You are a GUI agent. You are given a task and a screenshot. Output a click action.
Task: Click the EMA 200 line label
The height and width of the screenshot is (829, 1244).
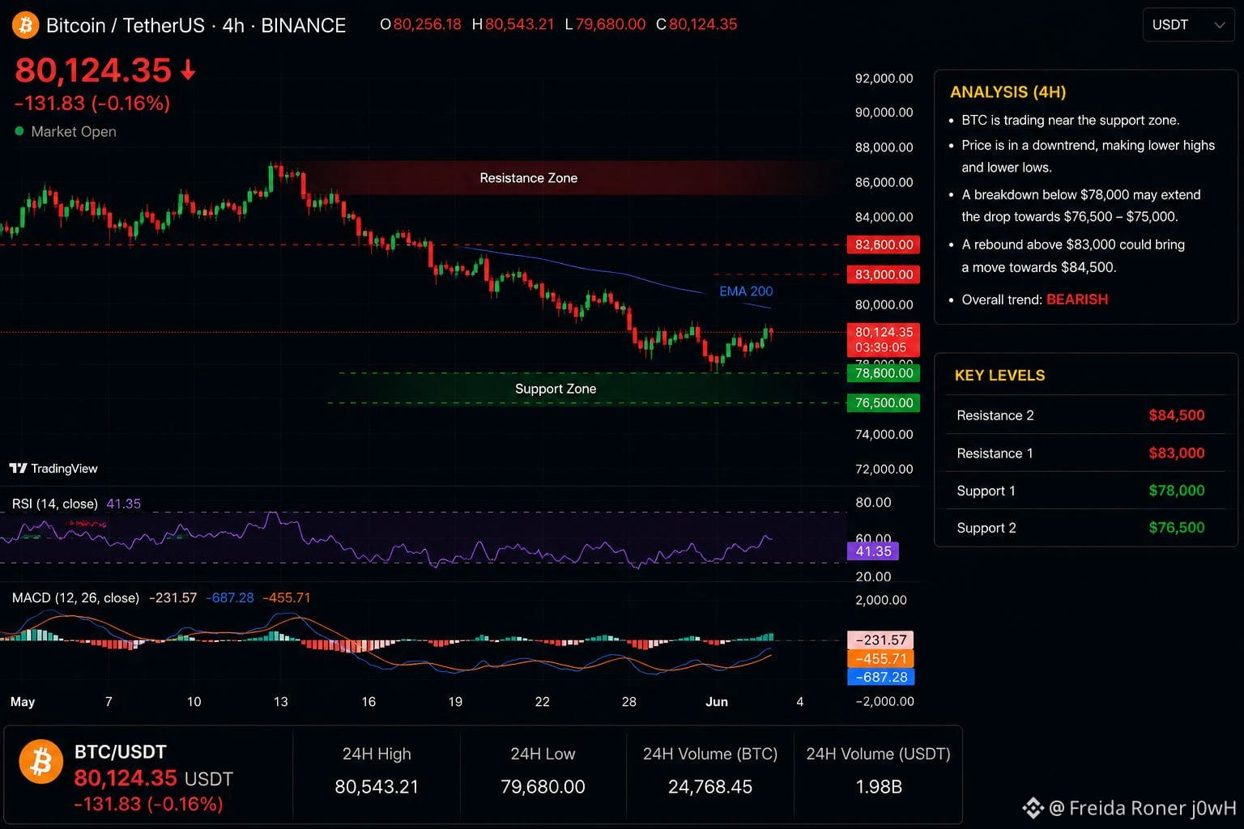(746, 291)
